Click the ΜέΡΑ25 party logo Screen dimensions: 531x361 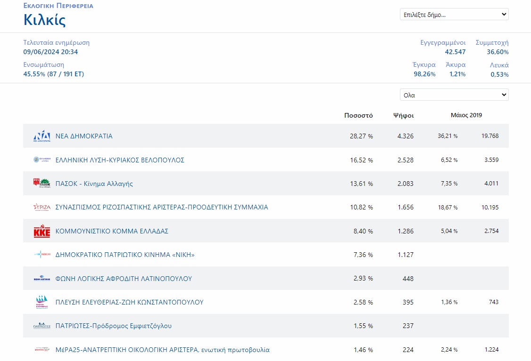point(41,350)
